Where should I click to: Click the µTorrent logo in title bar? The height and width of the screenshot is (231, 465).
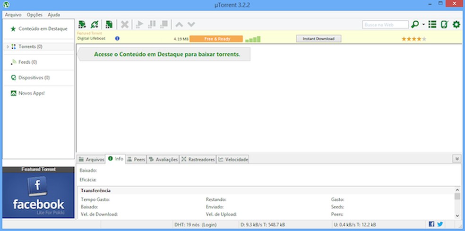6,5
